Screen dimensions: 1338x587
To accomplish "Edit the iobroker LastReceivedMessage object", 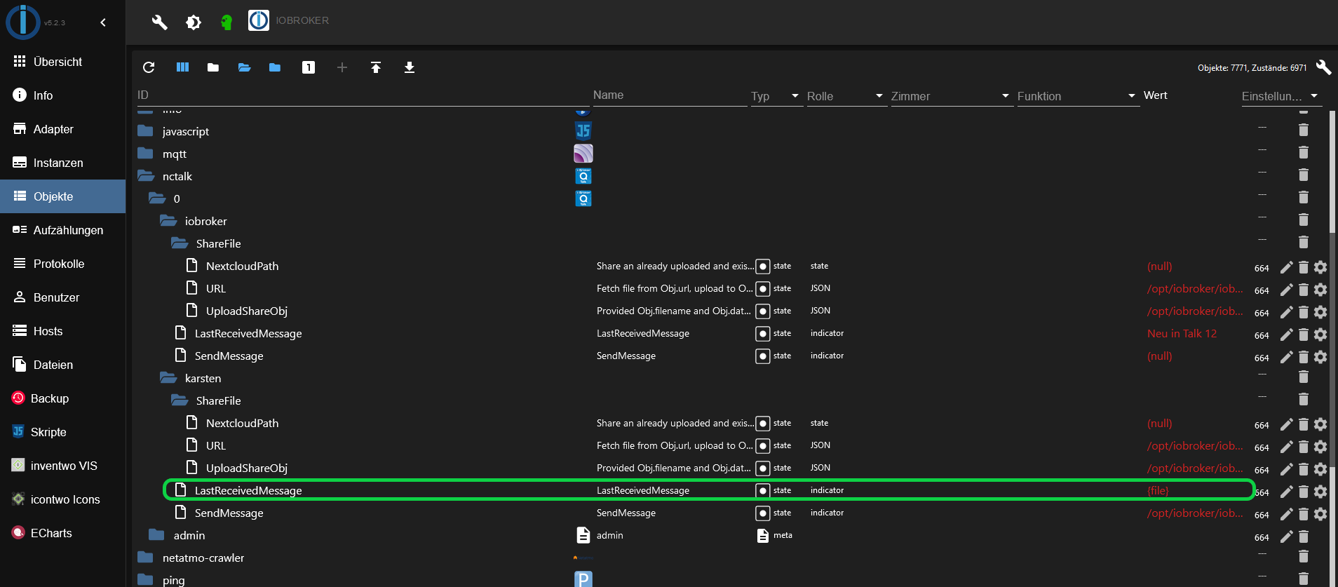I will pyautogui.click(x=1286, y=335).
